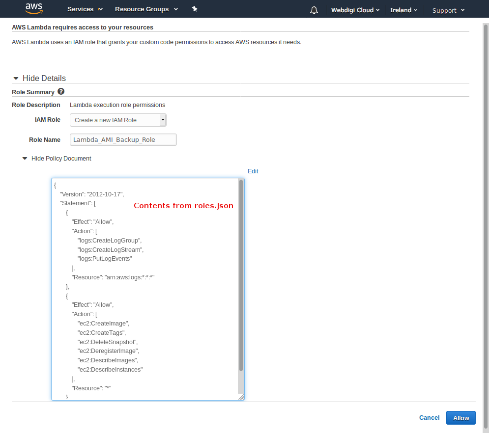The height and width of the screenshot is (433, 489).
Task: Click the "logs:CreateLogStream" line in policy
Action: [x=111, y=250]
